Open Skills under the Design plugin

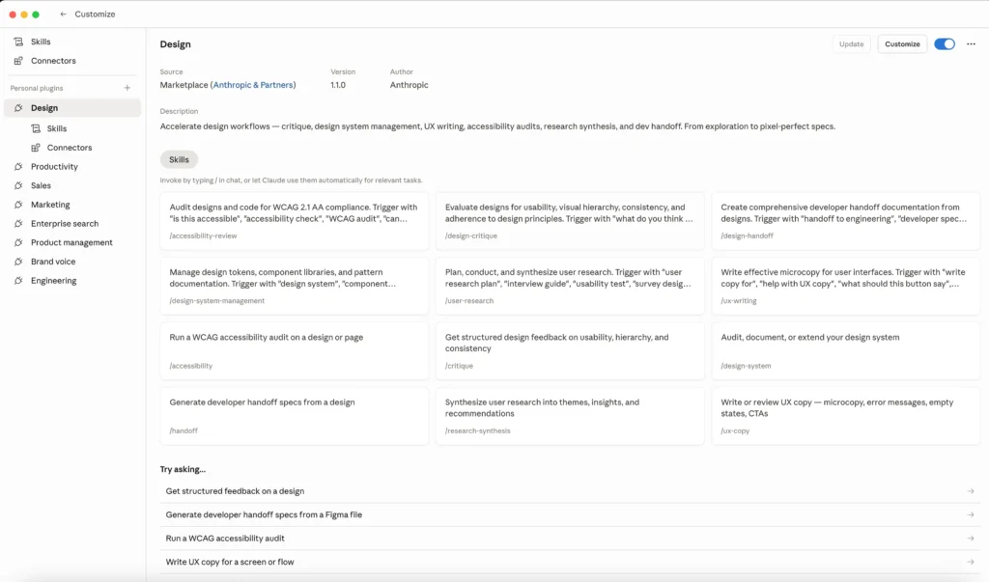[x=57, y=128]
